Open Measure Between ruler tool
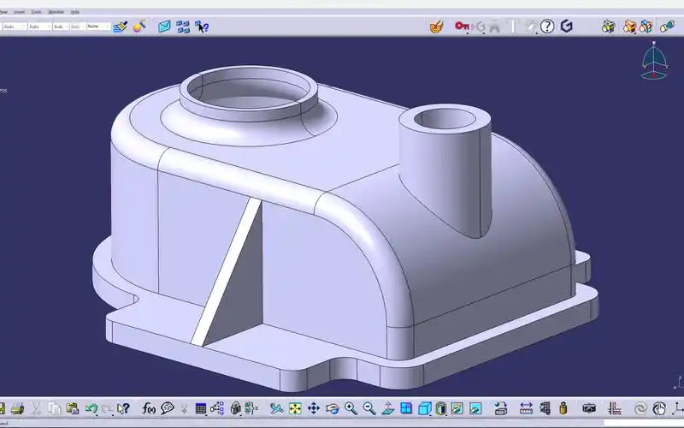Viewport: 684px width, 428px height. tap(526, 408)
